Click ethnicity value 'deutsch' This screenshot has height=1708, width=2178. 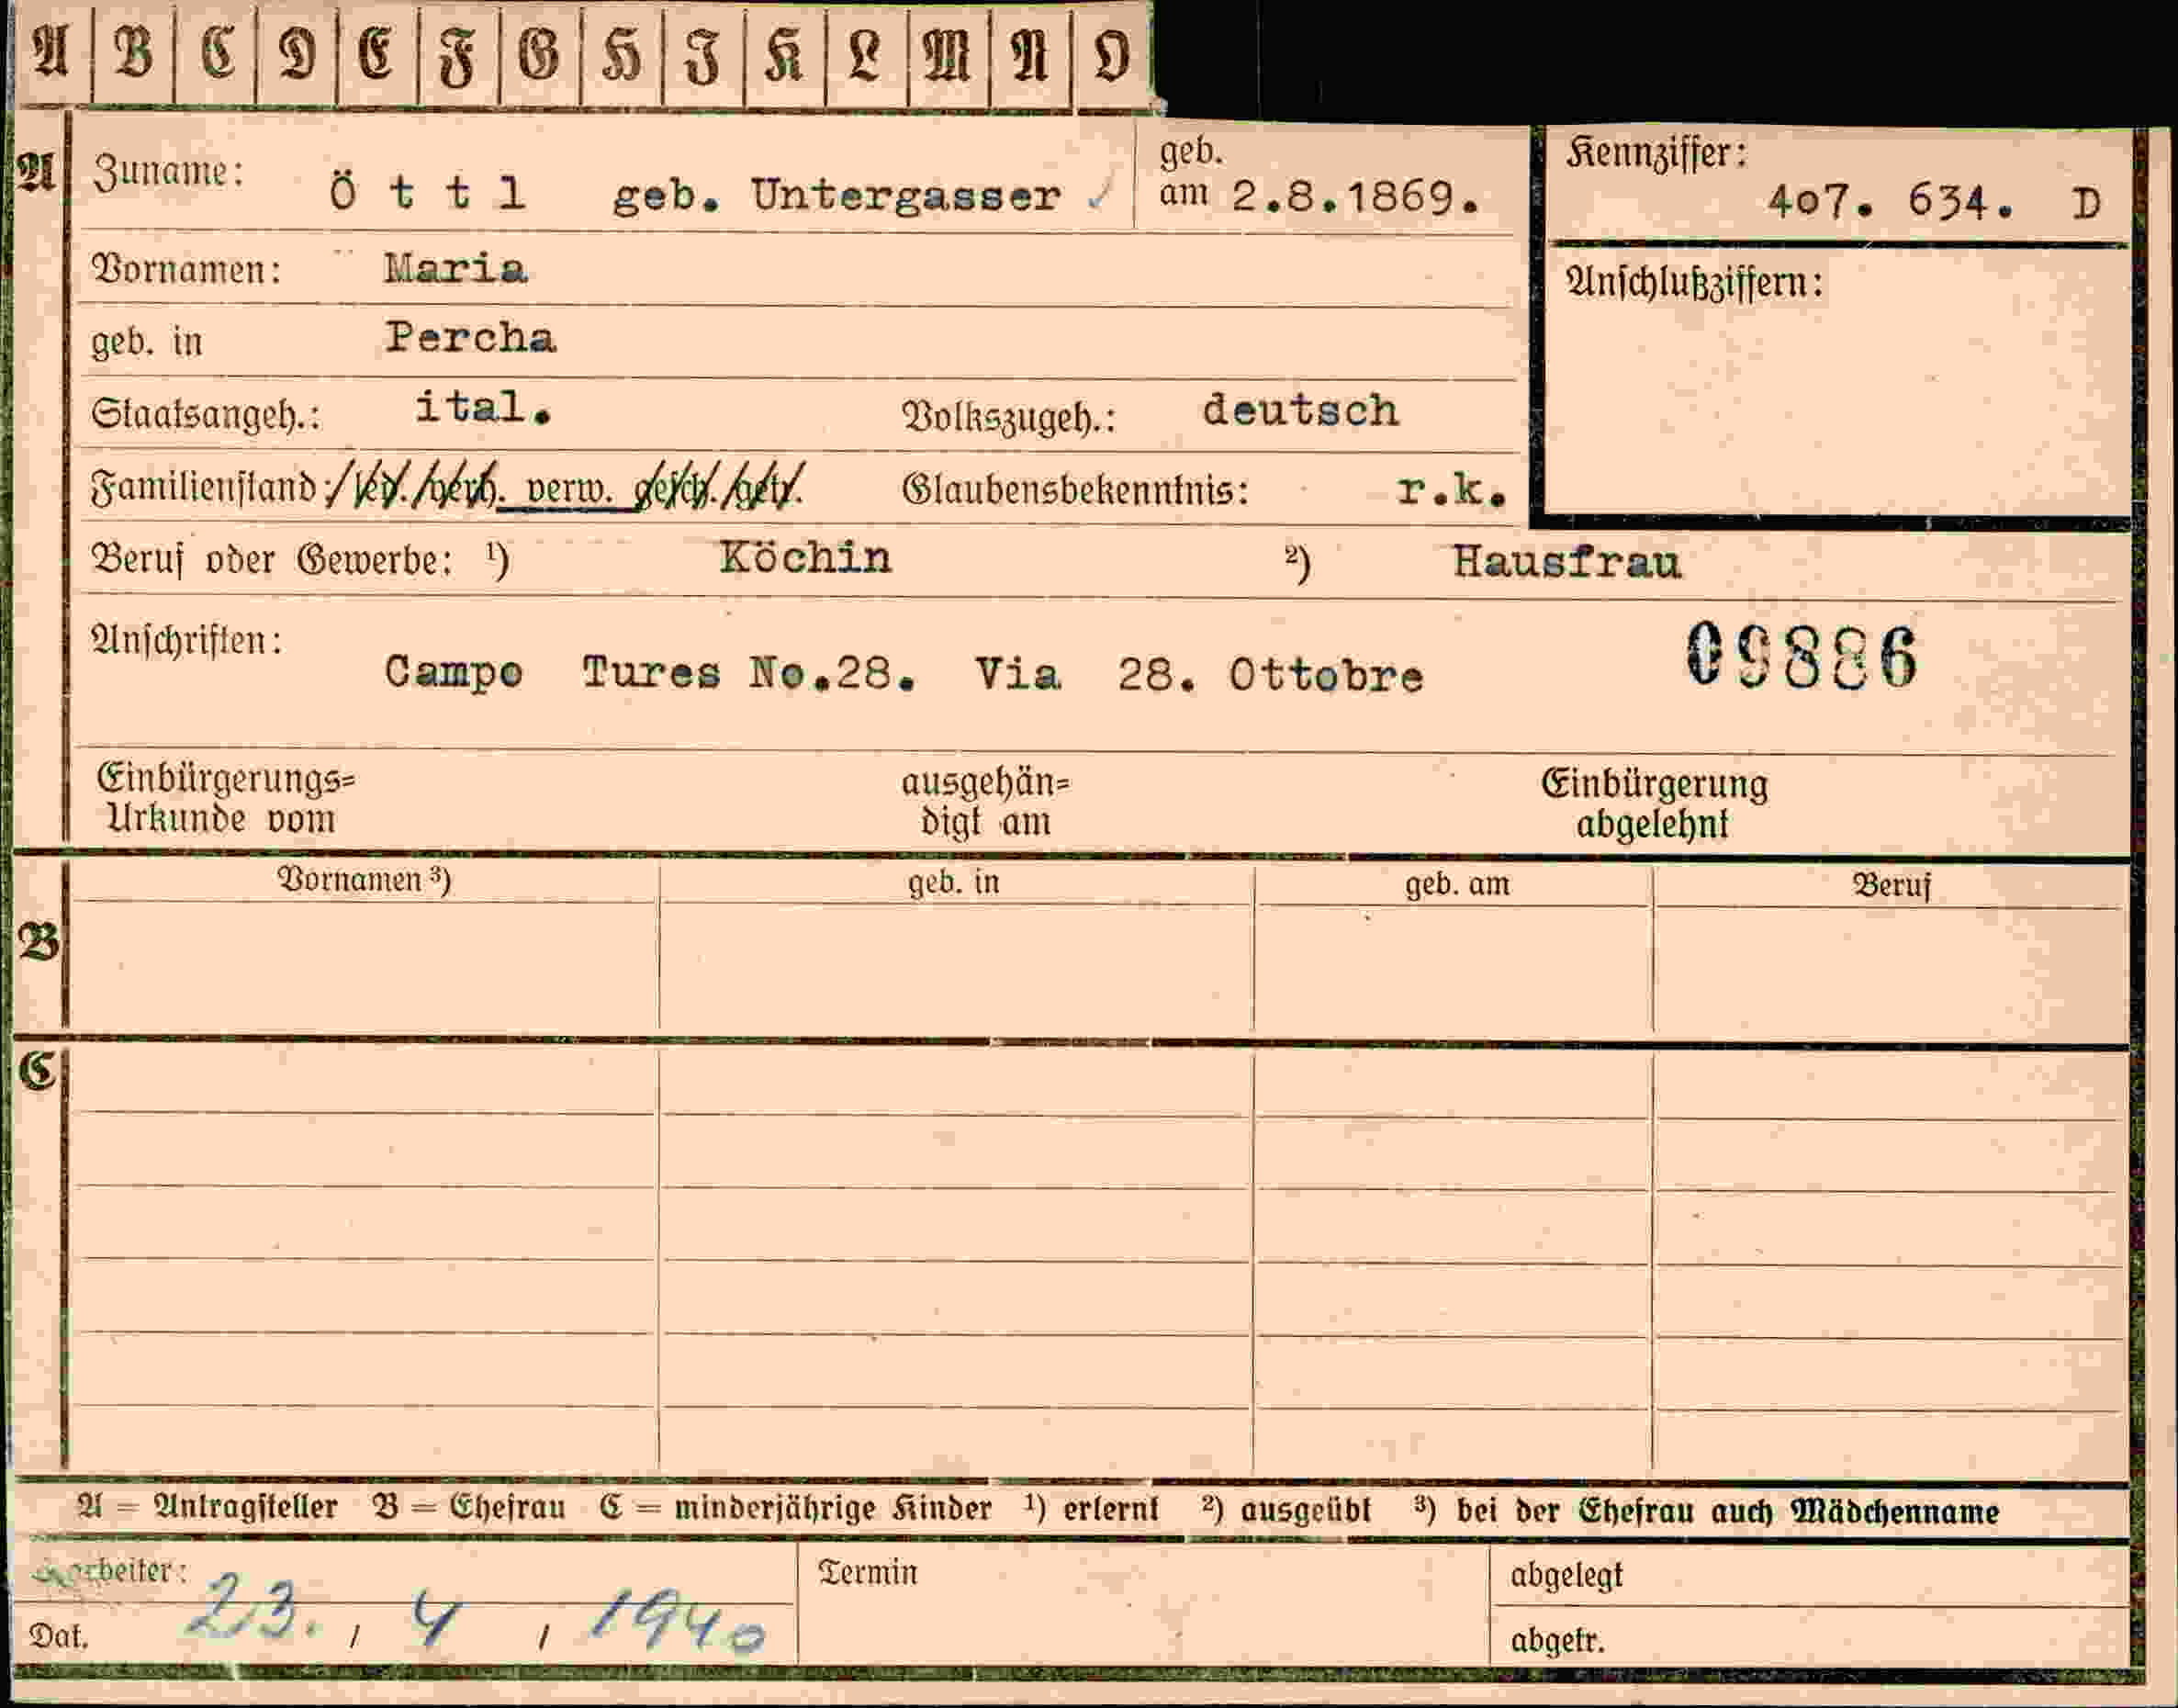pos(1300,410)
